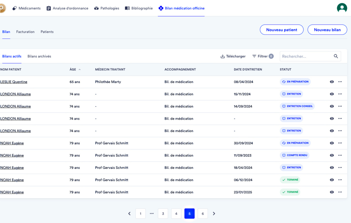Go to previous page with left chevron
351x223 pixels.
point(129,214)
